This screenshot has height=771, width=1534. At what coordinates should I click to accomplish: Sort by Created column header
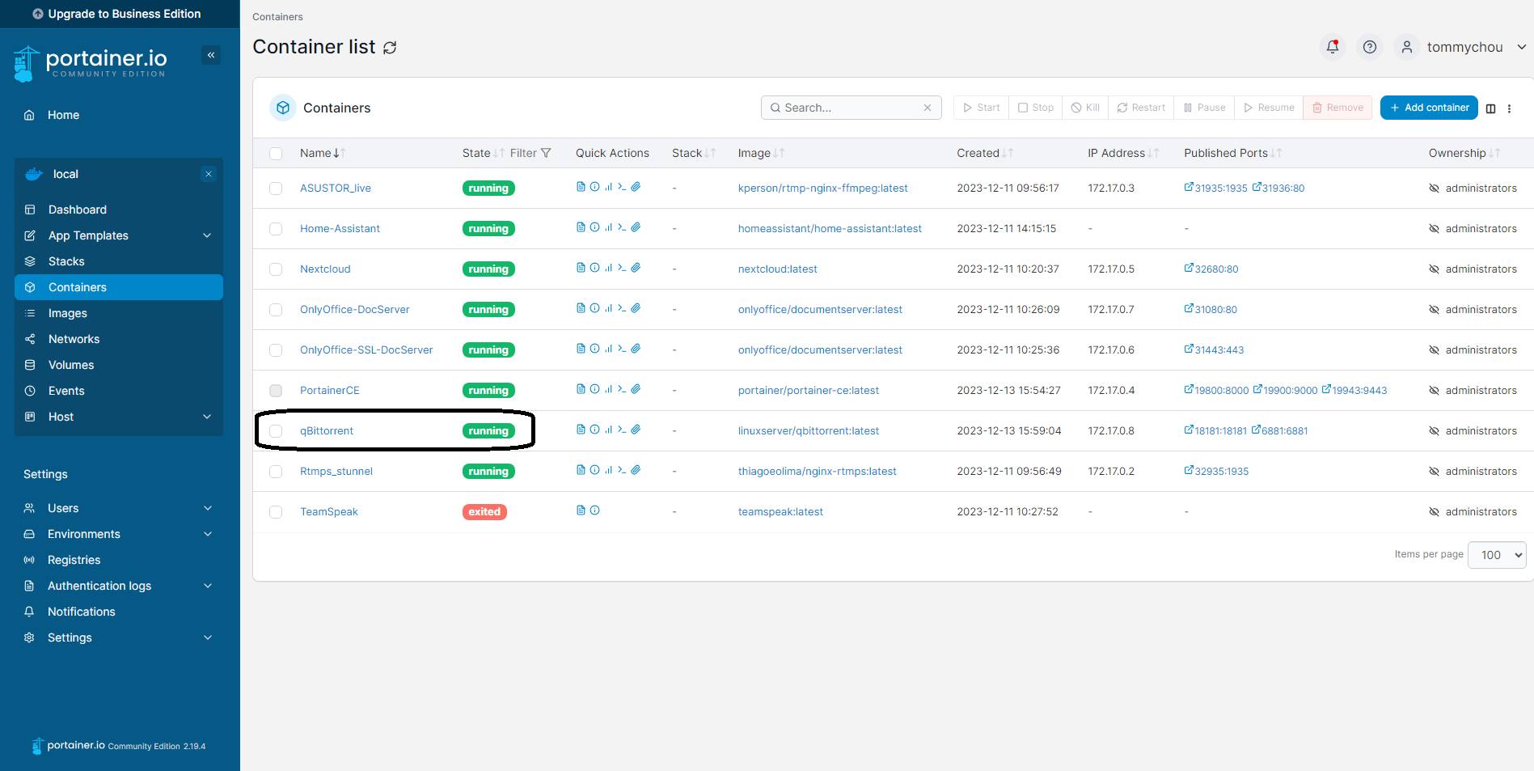pyautogui.click(x=985, y=153)
